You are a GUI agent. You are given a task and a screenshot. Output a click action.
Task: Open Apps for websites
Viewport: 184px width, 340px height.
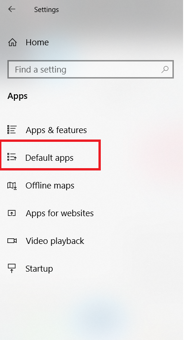(x=60, y=213)
